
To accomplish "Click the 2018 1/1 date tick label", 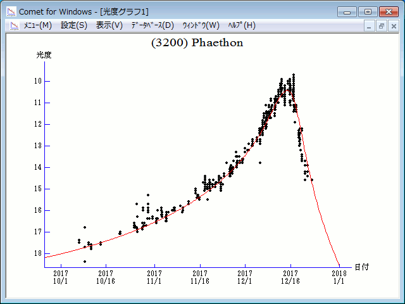I will pyautogui.click(x=339, y=277).
